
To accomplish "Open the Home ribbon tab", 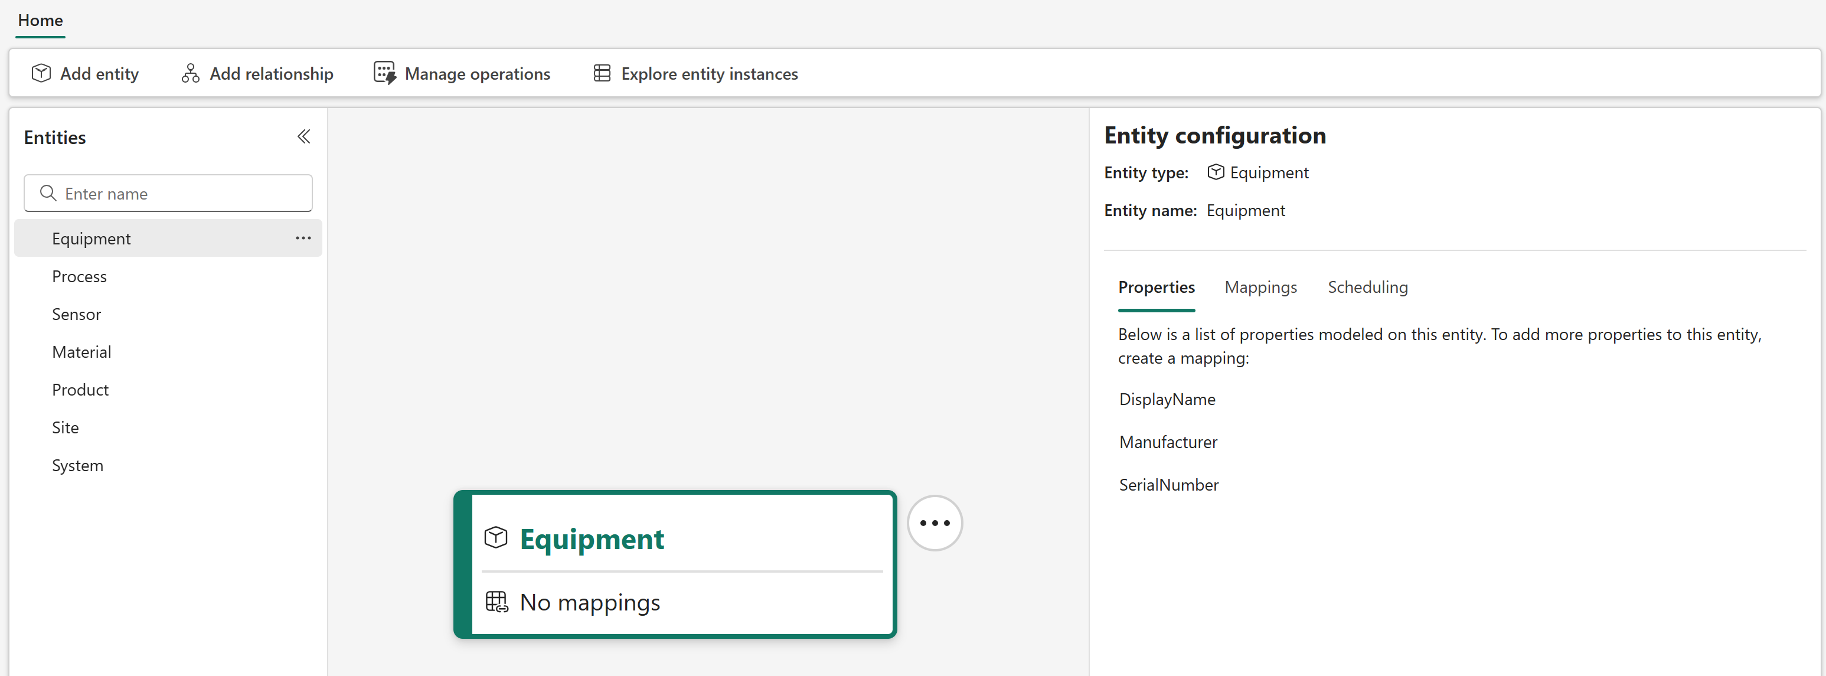I will tap(40, 21).
